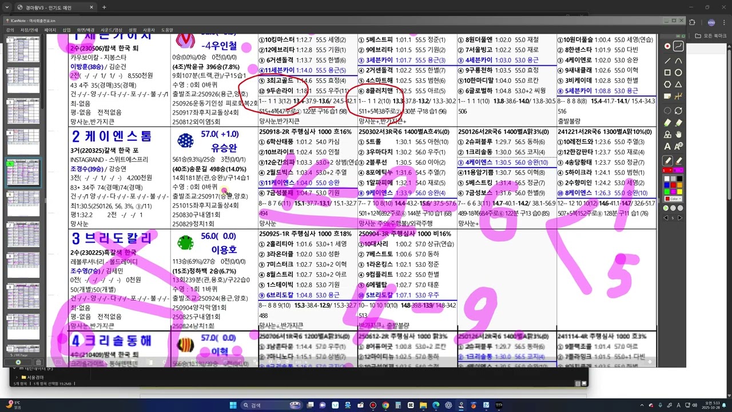The height and width of the screenshot is (412, 732).
Task: Select the freehand curve tool
Action: click(x=678, y=46)
